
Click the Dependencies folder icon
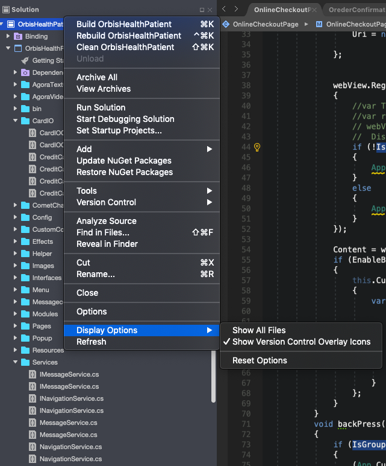25,72
